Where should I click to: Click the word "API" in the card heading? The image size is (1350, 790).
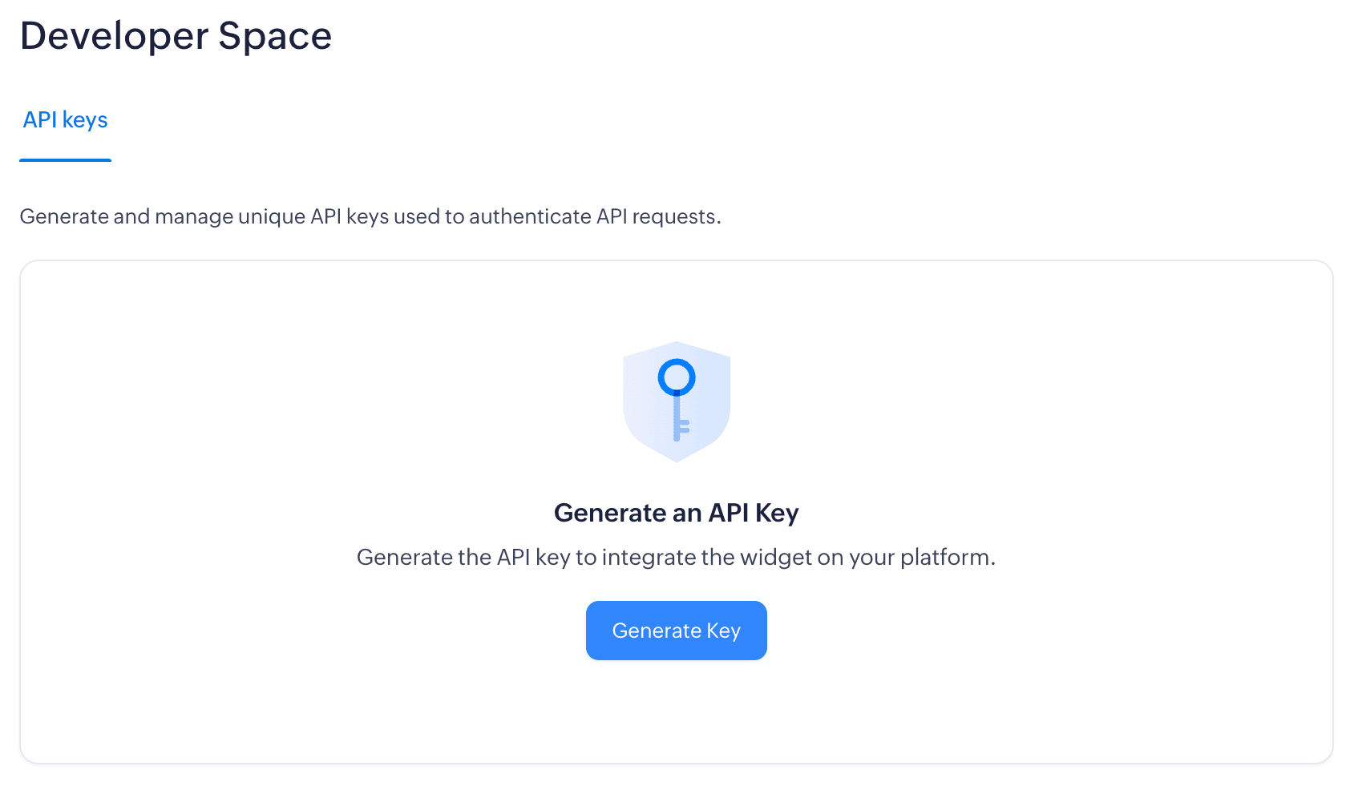pyautogui.click(x=728, y=513)
